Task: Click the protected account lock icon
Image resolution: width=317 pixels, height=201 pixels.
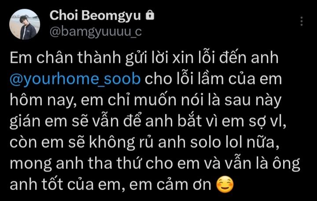Action: pos(150,15)
